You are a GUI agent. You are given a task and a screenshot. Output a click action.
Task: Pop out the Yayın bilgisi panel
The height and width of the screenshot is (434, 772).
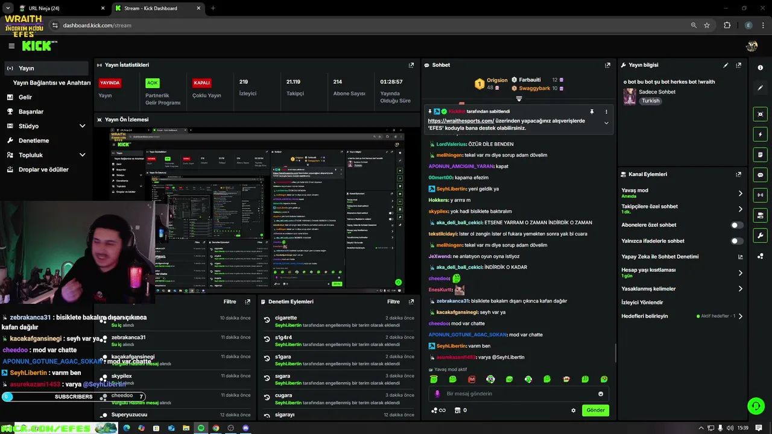738,65
